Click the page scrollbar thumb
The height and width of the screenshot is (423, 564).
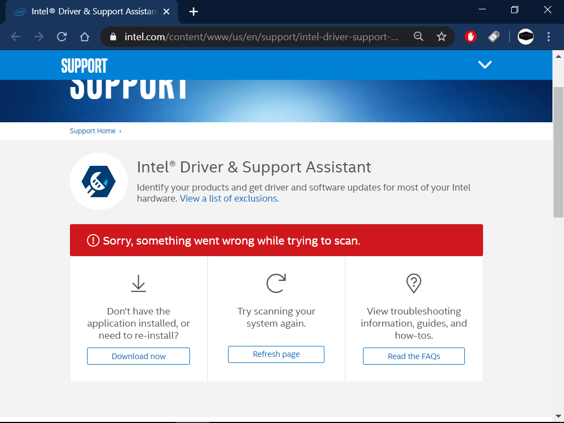pyautogui.click(x=558, y=152)
